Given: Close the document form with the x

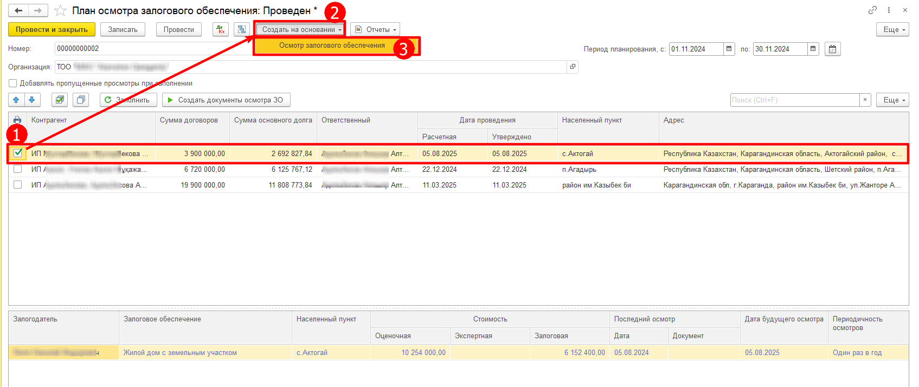Looking at the screenshot, I should (x=905, y=10).
